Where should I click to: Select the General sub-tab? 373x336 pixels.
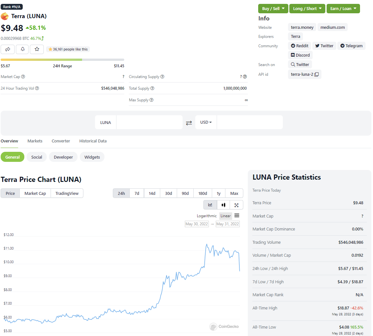[12, 157]
